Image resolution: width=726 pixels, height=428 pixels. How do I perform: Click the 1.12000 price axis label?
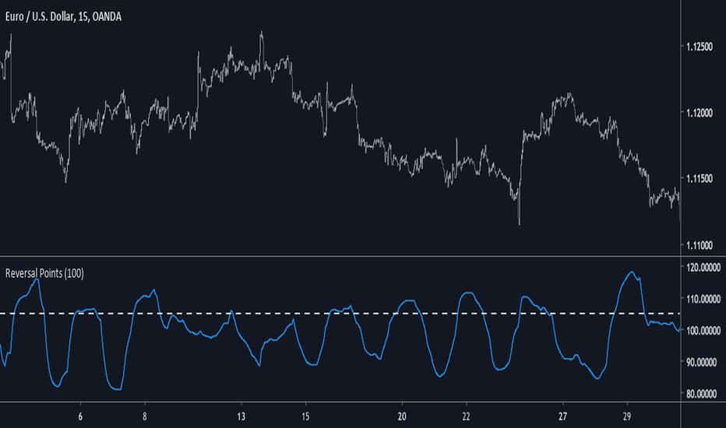click(x=700, y=113)
